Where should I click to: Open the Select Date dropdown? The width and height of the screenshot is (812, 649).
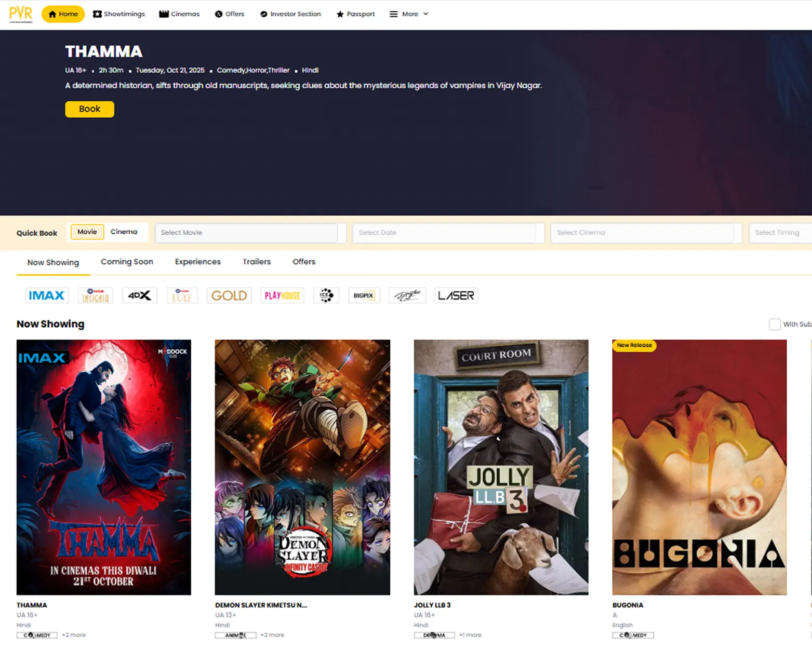445,233
